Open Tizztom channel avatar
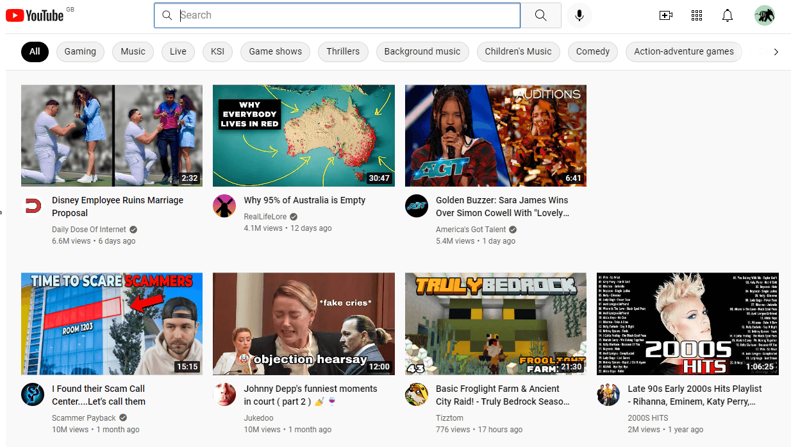 coord(416,394)
